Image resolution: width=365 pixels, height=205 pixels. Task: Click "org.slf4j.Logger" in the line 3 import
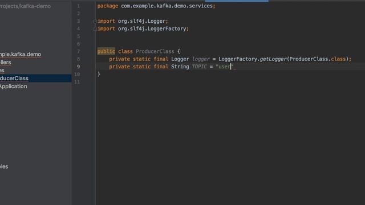142,21
